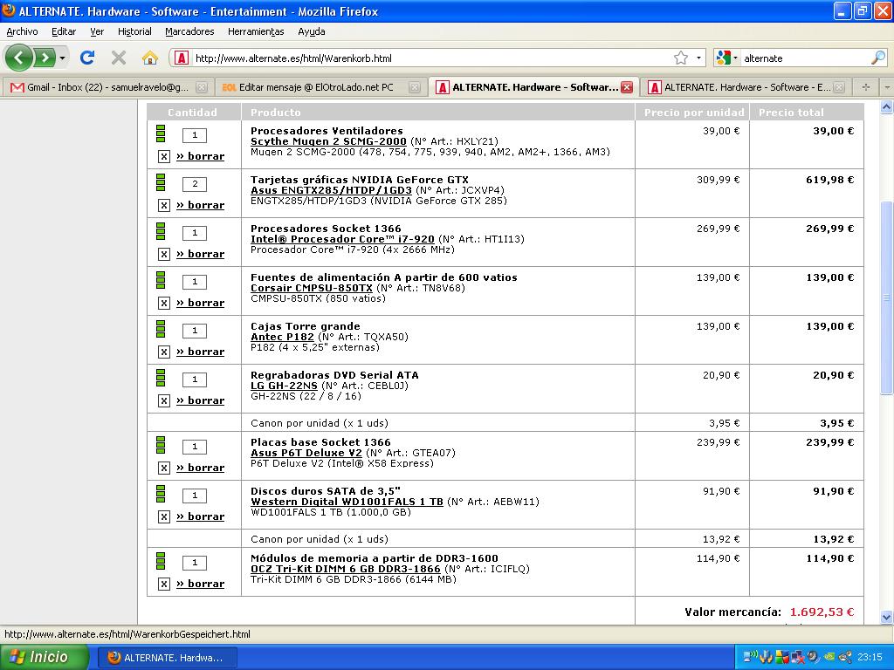Close the Gmail Inbox tab
Image resolution: width=894 pixels, height=670 pixels.
(201, 87)
